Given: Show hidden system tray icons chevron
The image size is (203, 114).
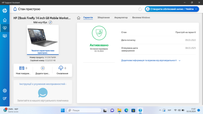Looking at the screenshot, I should (x=160, y=110).
